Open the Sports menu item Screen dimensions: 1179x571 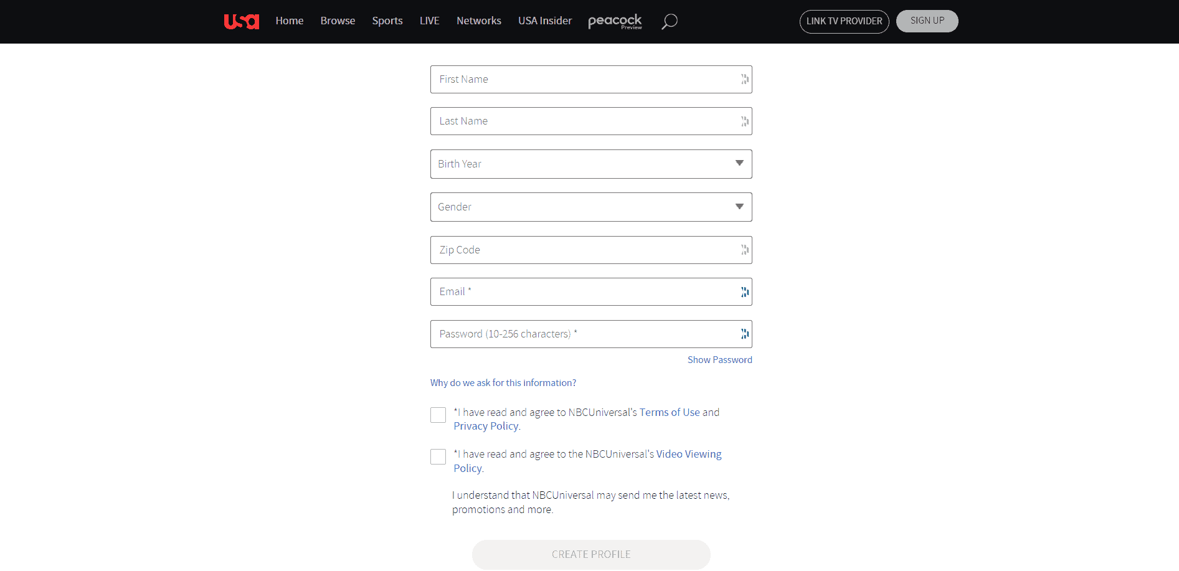(x=387, y=21)
